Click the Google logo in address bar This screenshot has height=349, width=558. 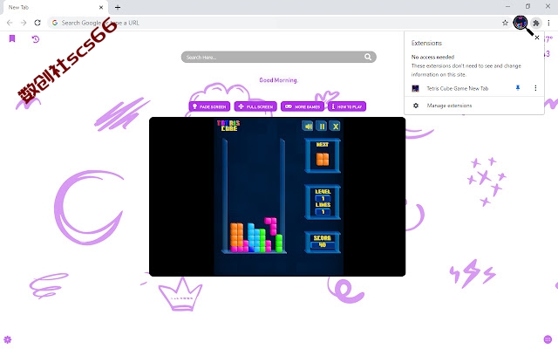[x=55, y=23]
